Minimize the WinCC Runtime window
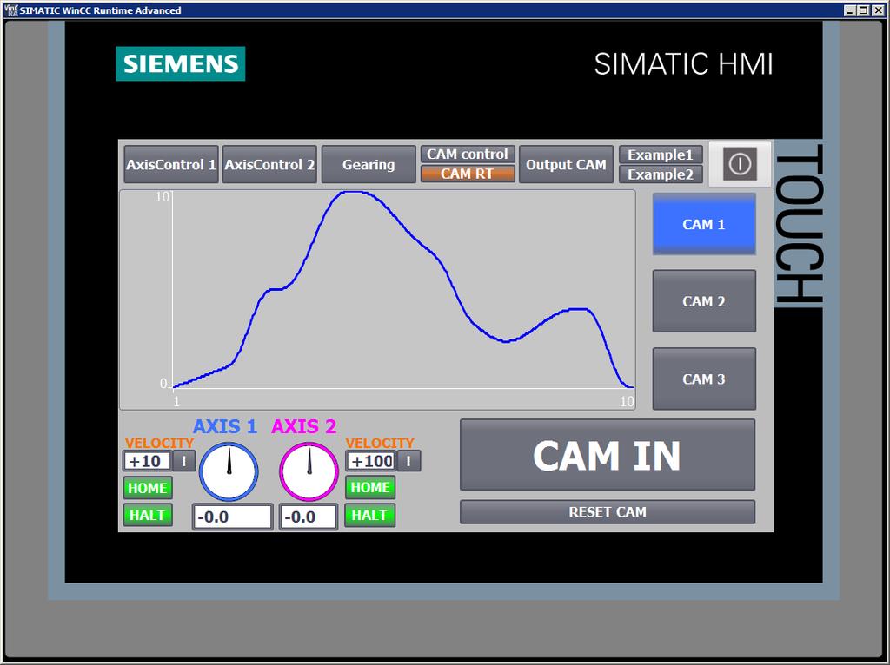This screenshot has height=665, width=890. click(850, 10)
